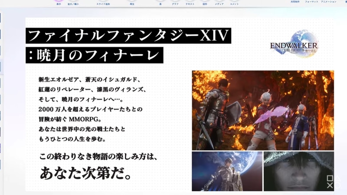Click the line starting 新生エオルゼア
Viewport: 347px width, 195px height.
(89, 79)
